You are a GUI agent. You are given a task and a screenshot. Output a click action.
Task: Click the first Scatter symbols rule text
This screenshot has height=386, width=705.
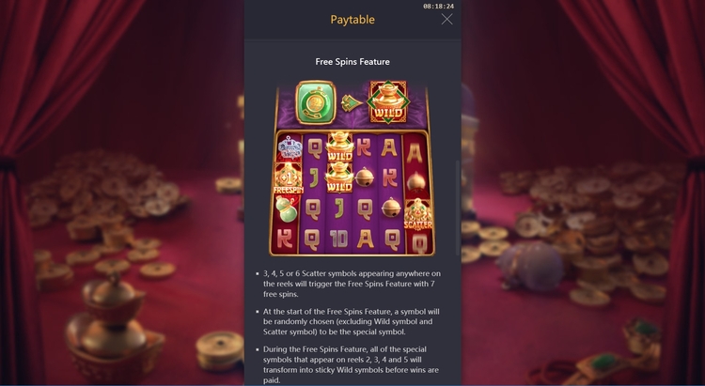pyautogui.click(x=352, y=284)
